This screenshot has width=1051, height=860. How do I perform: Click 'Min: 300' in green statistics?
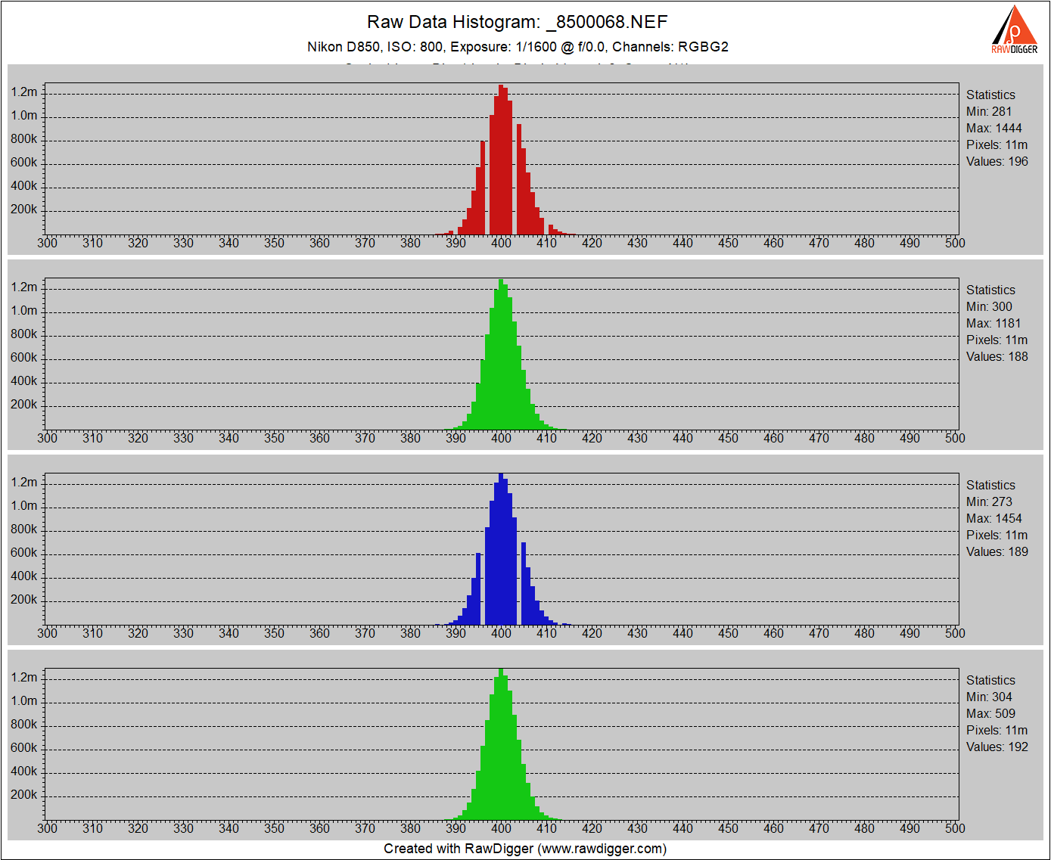pyautogui.click(x=988, y=306)
